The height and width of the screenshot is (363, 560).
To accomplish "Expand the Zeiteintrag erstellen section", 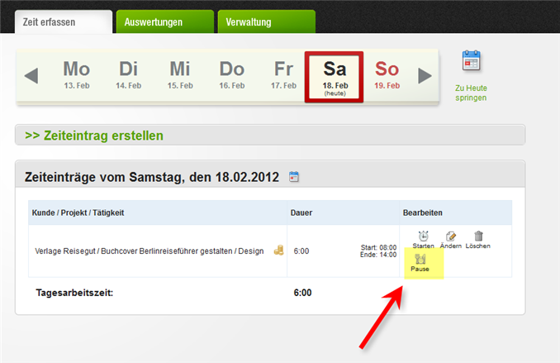I will [94, 135].
